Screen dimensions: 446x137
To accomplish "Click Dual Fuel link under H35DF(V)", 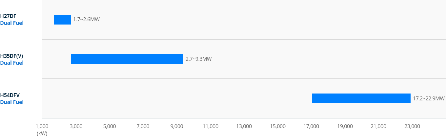I will [x=12, y=62].
